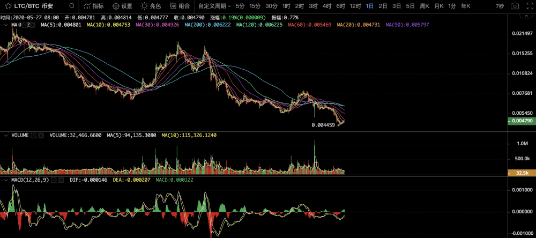Screen dimensions: 536x238
Task: Open VOLUME indicator settings gear
Action: pyautogui.click(x=33, y=136)
